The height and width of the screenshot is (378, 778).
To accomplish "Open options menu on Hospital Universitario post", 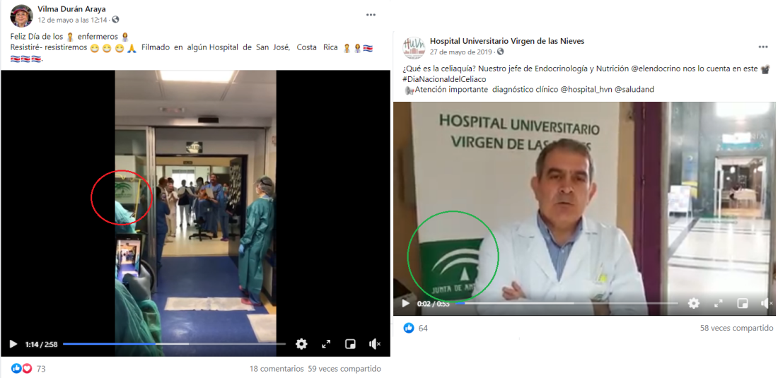I will click(763, 47).
